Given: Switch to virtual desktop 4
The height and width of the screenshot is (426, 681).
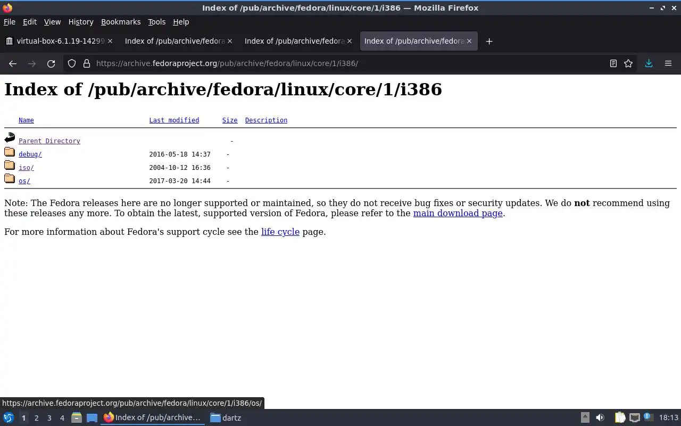Looking at the screenshot, I should click(62, 418).
